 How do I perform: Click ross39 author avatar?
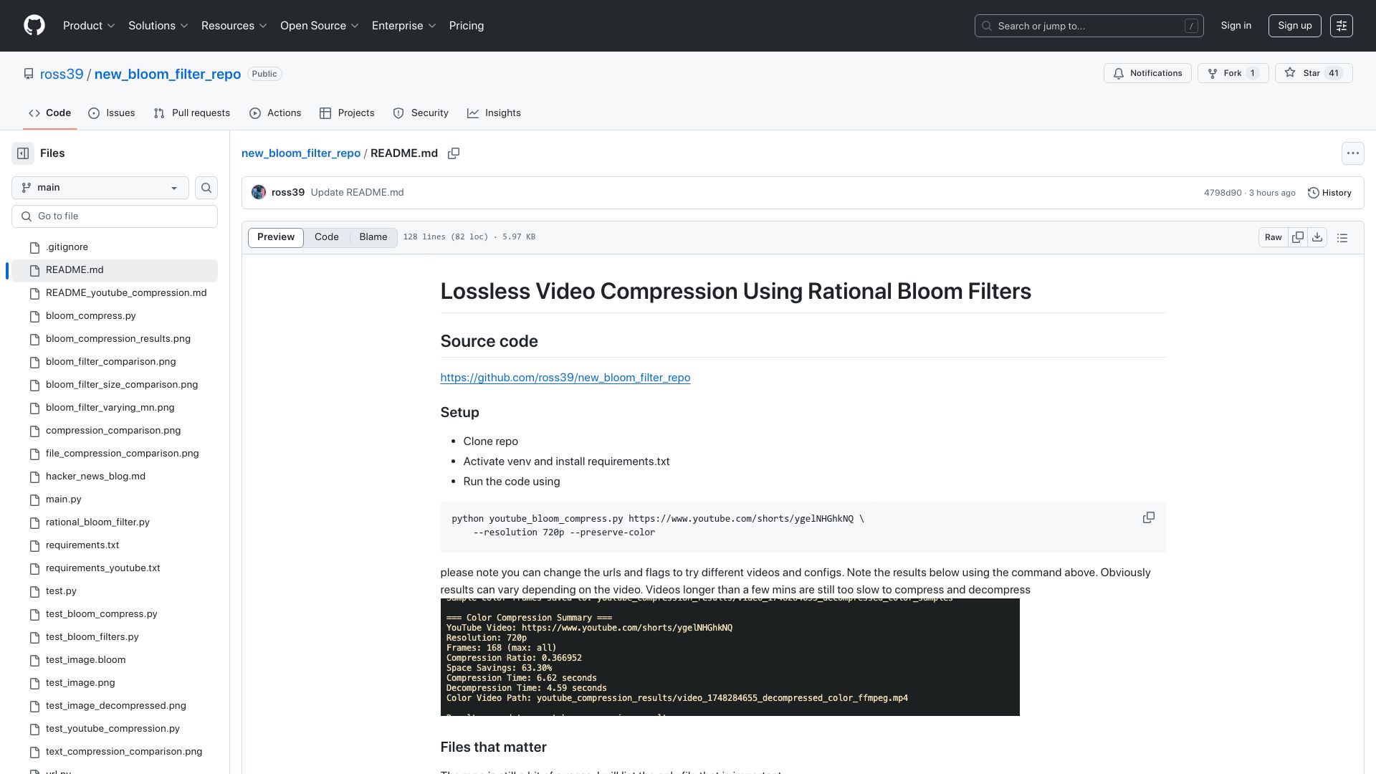259,192
